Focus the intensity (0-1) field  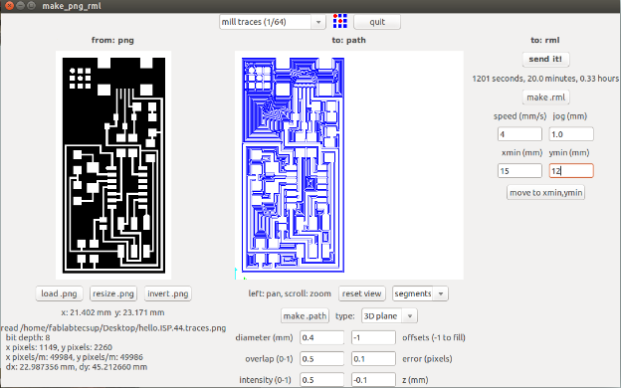tap(322, 380)
